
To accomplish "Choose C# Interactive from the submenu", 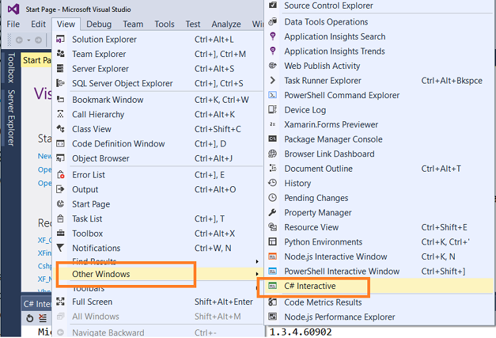I will click(x=379, y=286).
